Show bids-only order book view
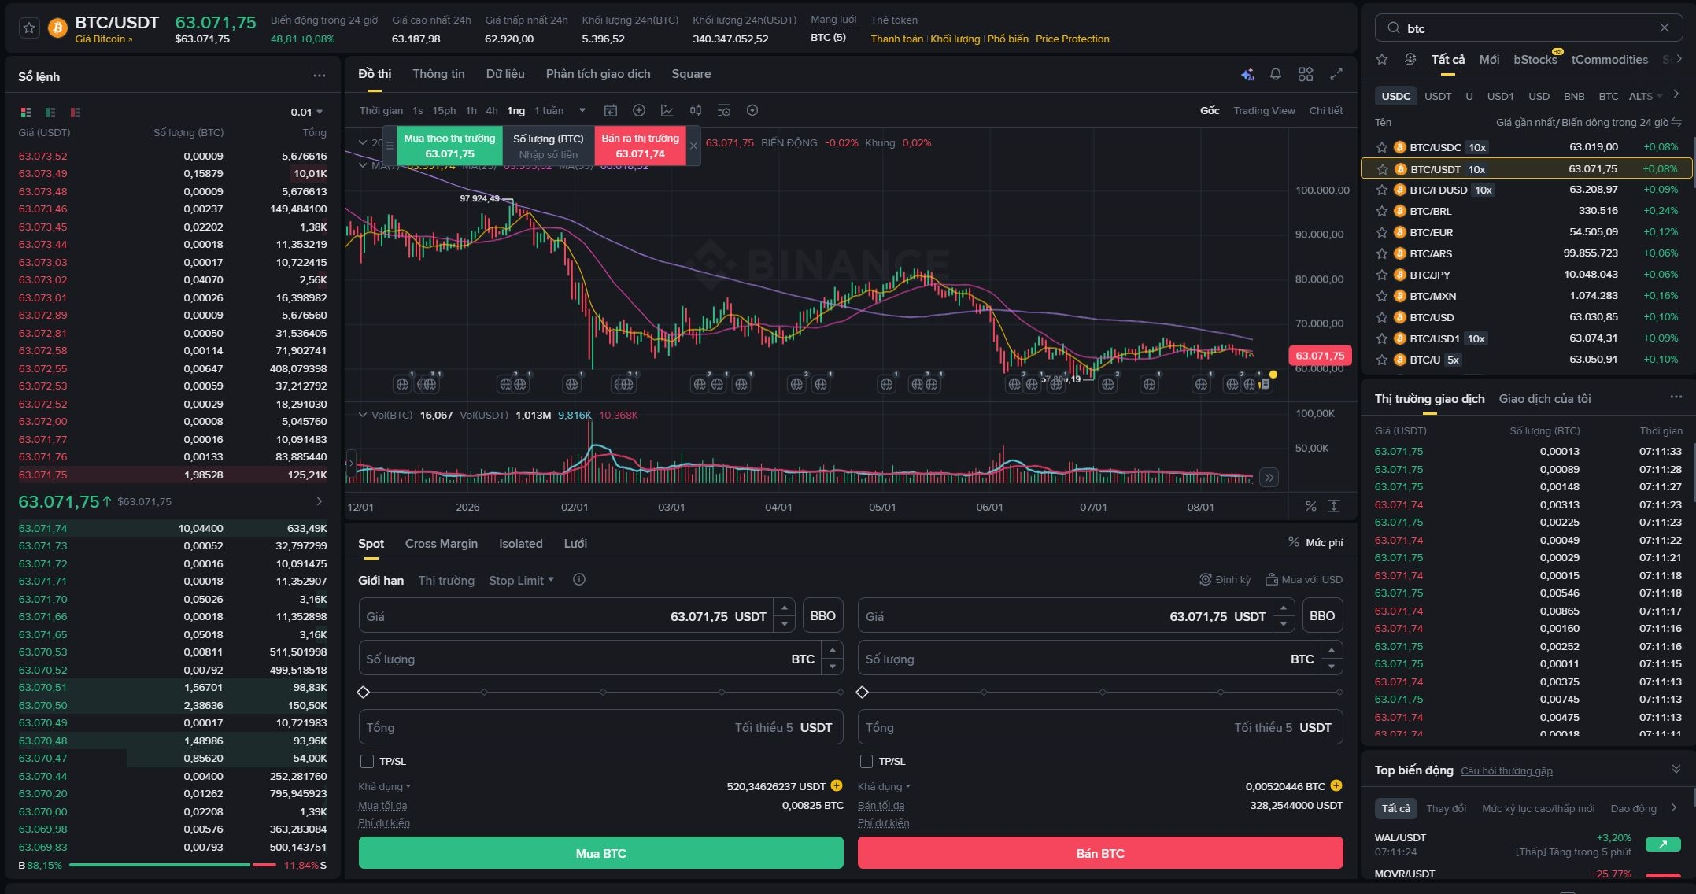 coord(50,113)
